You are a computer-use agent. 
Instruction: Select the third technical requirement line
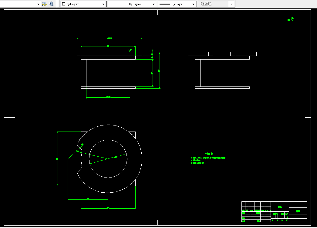tap(198, 163)
